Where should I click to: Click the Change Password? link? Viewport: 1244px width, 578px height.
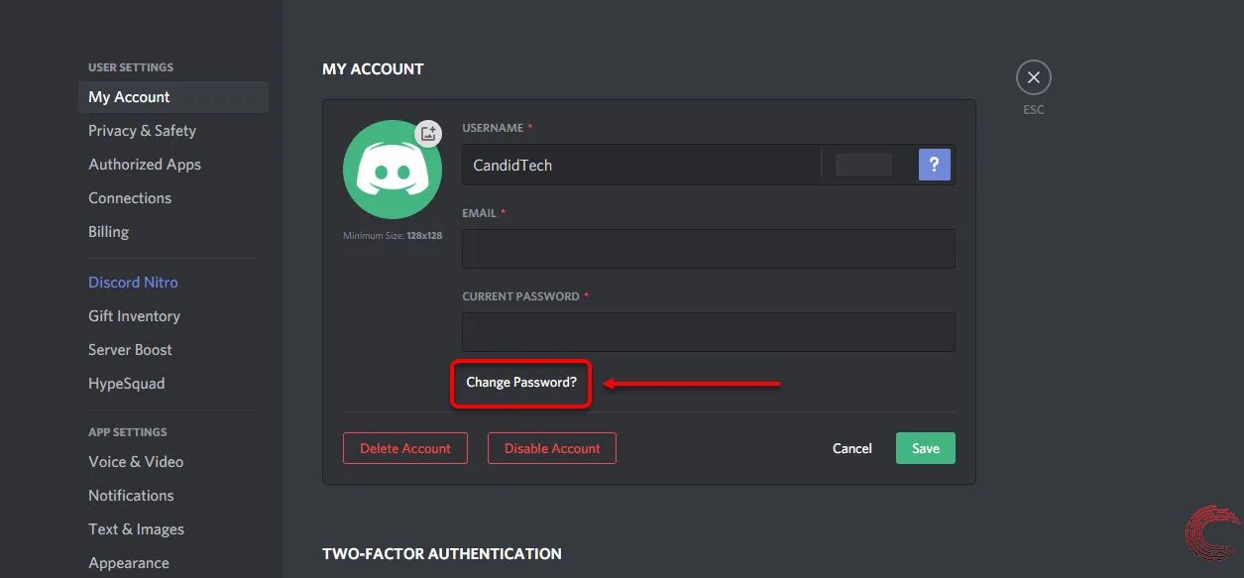[x=521, y=383]
